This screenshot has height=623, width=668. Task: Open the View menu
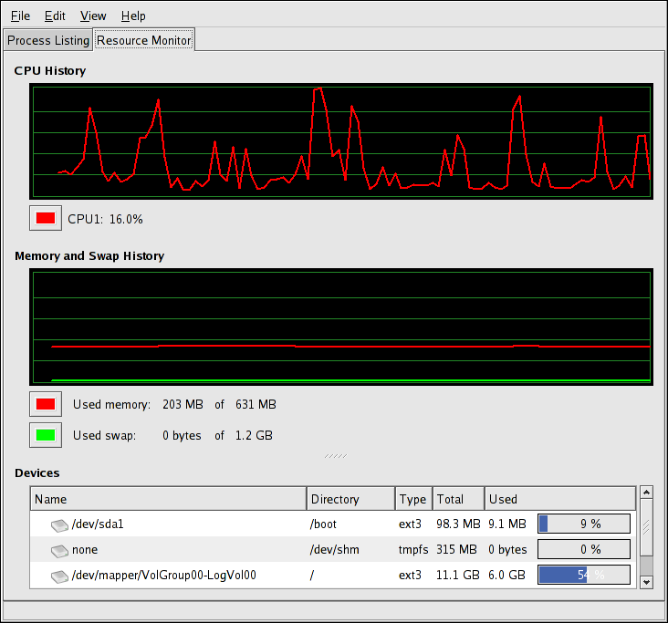coord(93,16)
